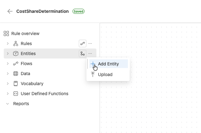
Task: Choose Add Entity from the popup menu
Action: (109, 64)
